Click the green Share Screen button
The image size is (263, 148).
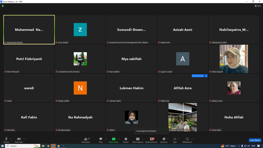(x=113, y=140)
